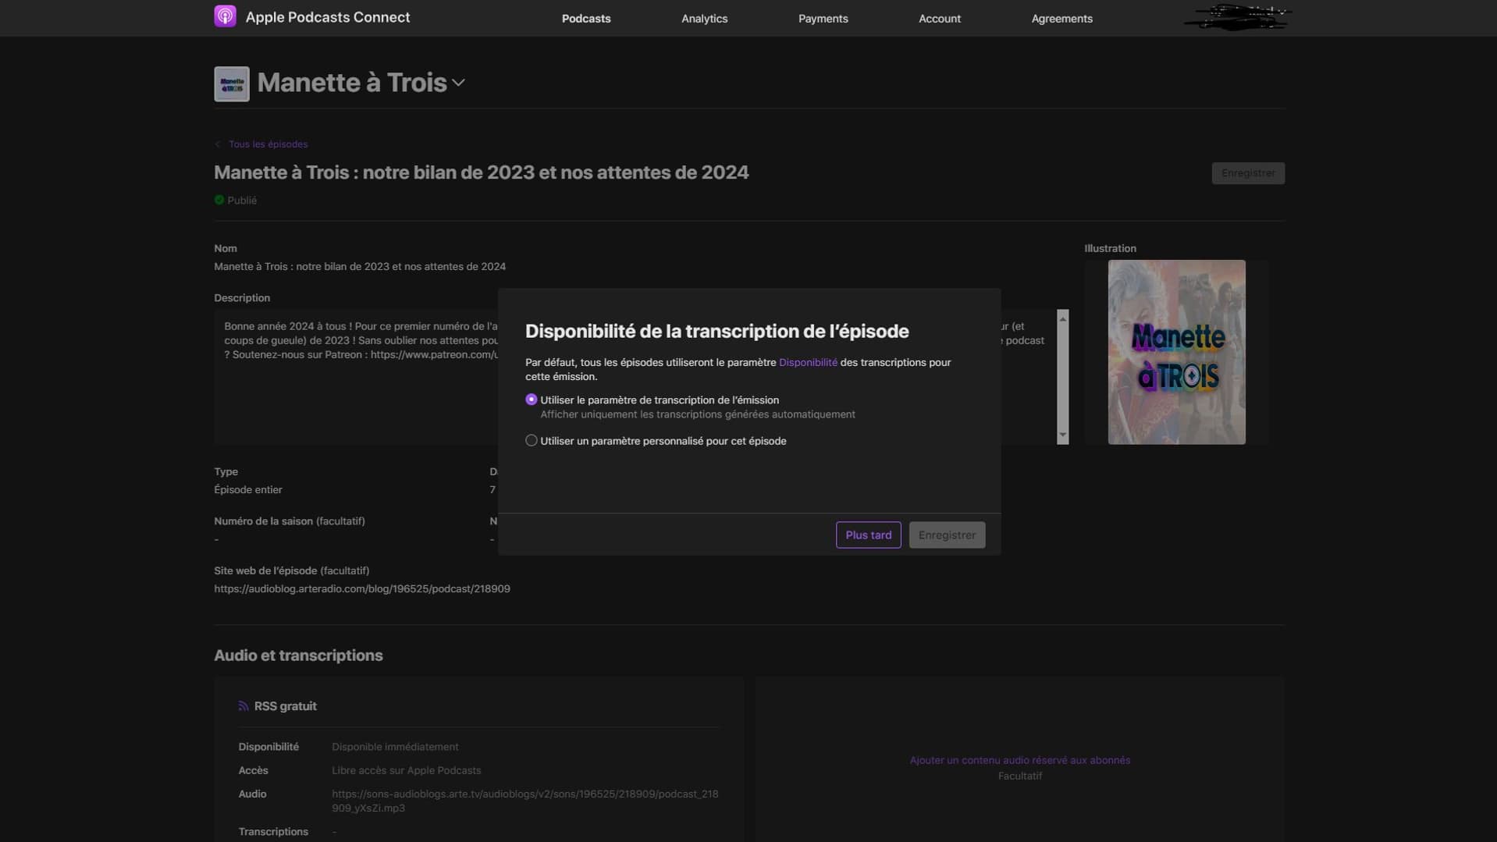Click the episode illustration artwork
This screenshot has width=1497, height=842.
[x=1176, y=352]
